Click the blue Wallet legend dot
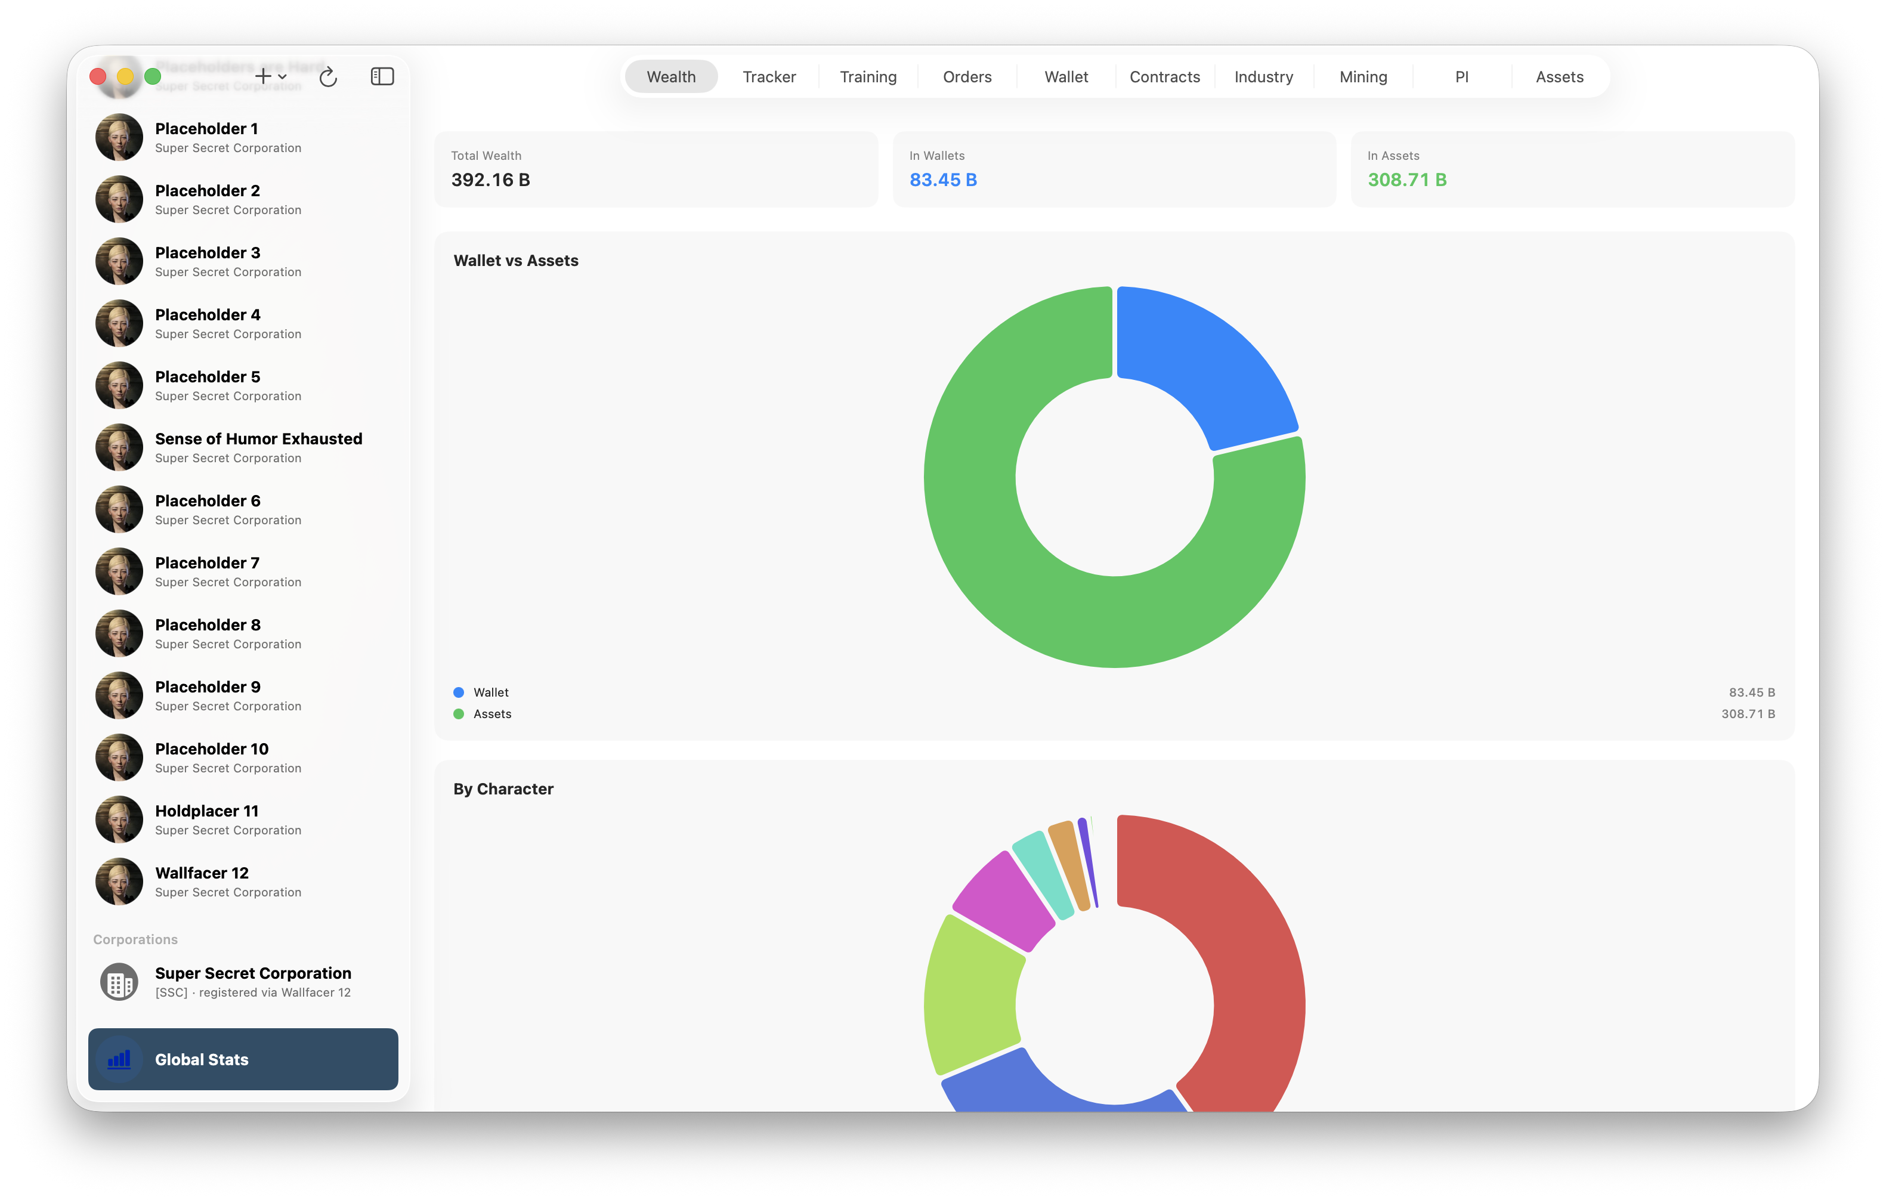Screen dimensions: 1886x1200 pyautogui.click(x=459, y=692)
